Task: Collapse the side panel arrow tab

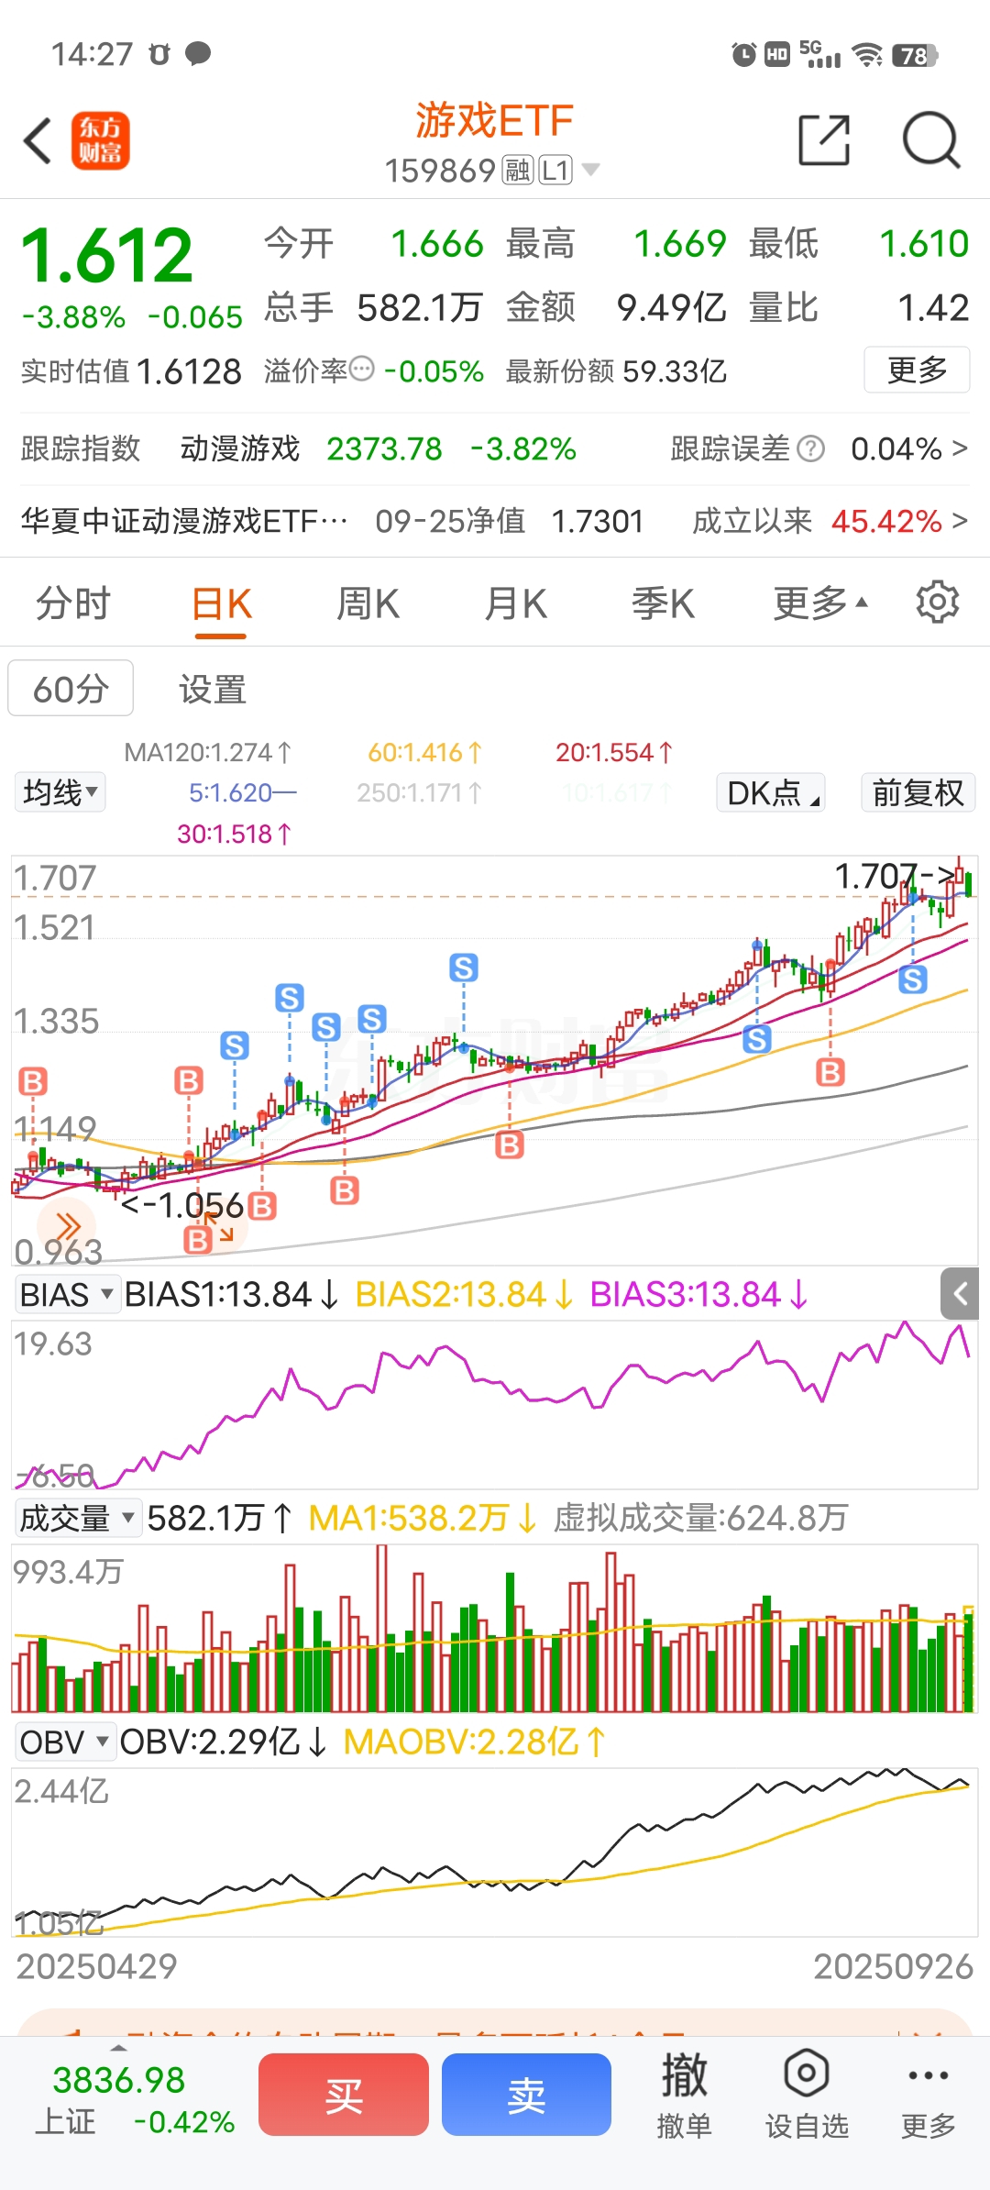Action: (960, 1294)
